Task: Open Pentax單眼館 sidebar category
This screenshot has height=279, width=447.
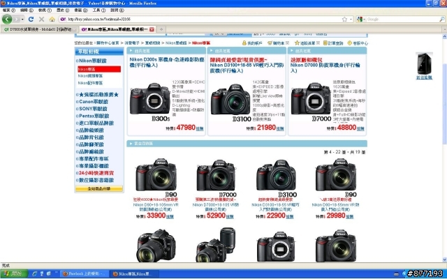Action: click(94, 116)
